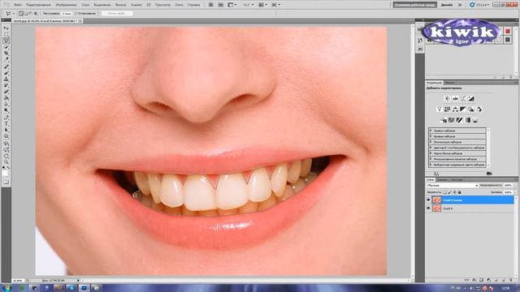Add a Selective Color adjustment layer
The height and width of the screenshot is (292, 520).
pos(475,121)
